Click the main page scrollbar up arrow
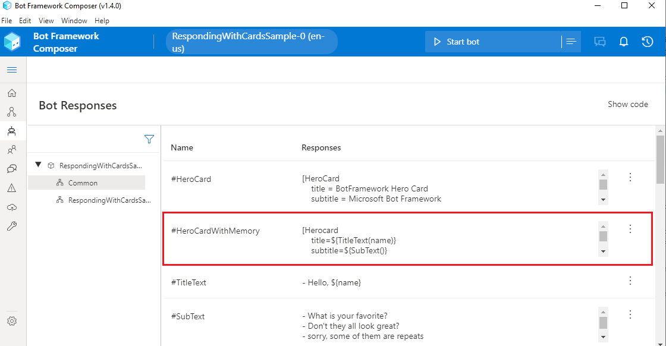This screenshot has width=666, height=346. click(660, 130)
